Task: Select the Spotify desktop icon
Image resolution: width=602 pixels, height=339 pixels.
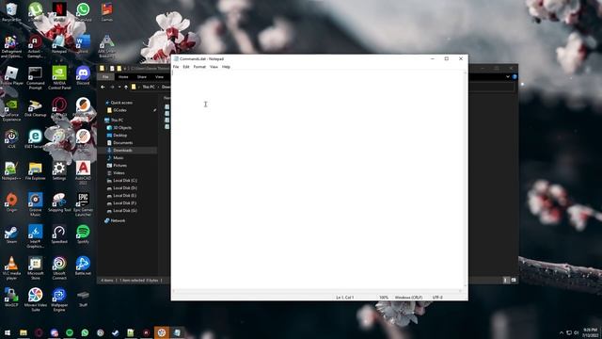Action: 83,234
